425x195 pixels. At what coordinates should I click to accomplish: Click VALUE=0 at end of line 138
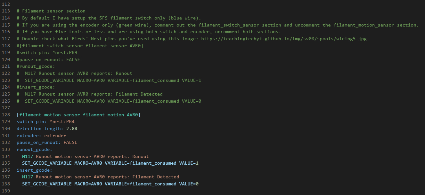point(189,184)
